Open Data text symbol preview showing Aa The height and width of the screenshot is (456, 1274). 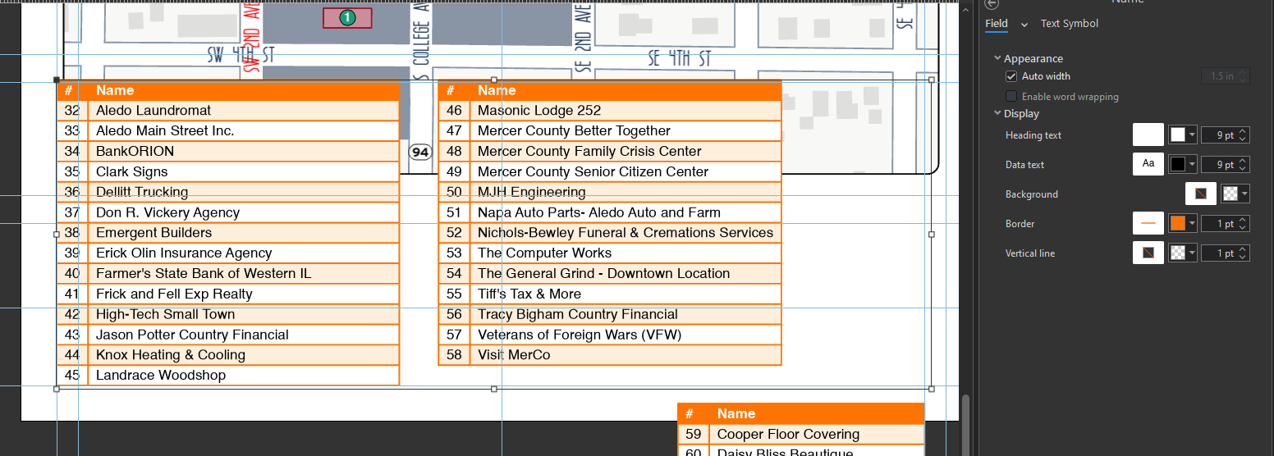coord(1148,164)
